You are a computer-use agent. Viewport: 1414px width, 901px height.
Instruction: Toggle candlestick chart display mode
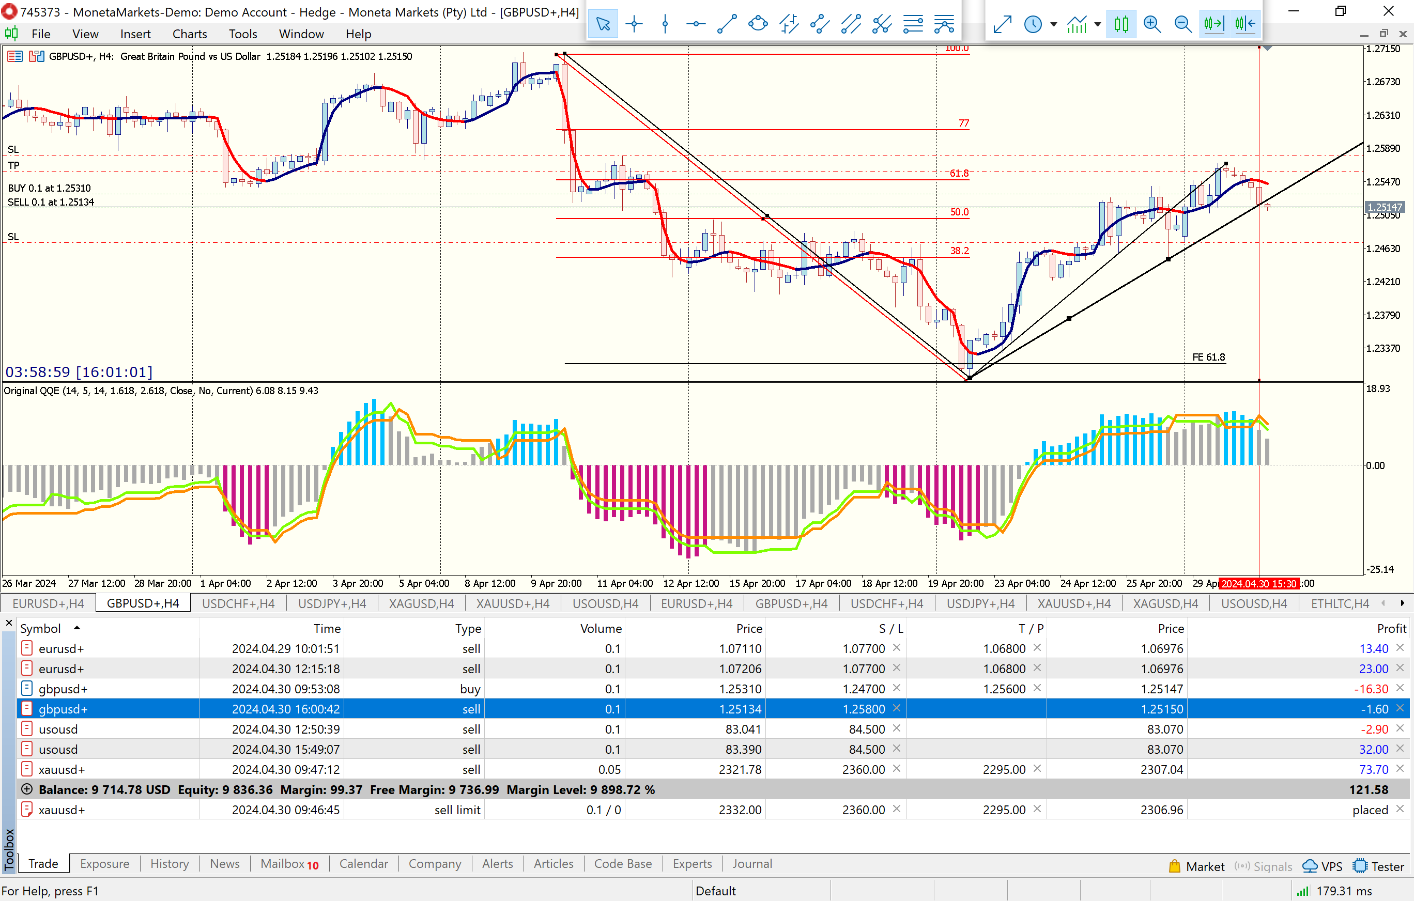point(1121,24)
